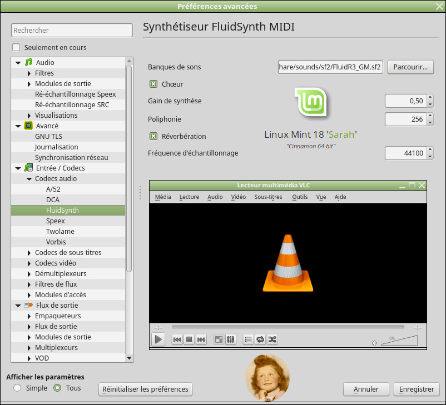Open the Vue menu in VLC
446x405 pixels.
[321, 197]
